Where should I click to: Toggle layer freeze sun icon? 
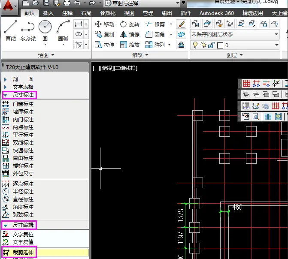tap(203, 45)
